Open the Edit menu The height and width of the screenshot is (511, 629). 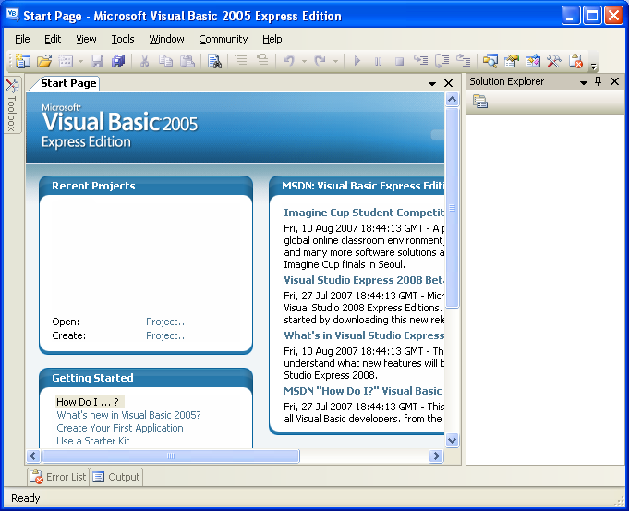[x=53, y=39]
